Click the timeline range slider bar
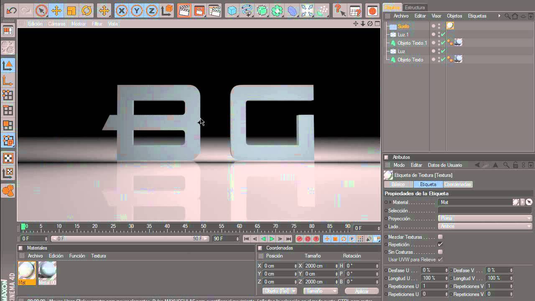The width and height of the screenshot is (535, 301). point(131,239)
